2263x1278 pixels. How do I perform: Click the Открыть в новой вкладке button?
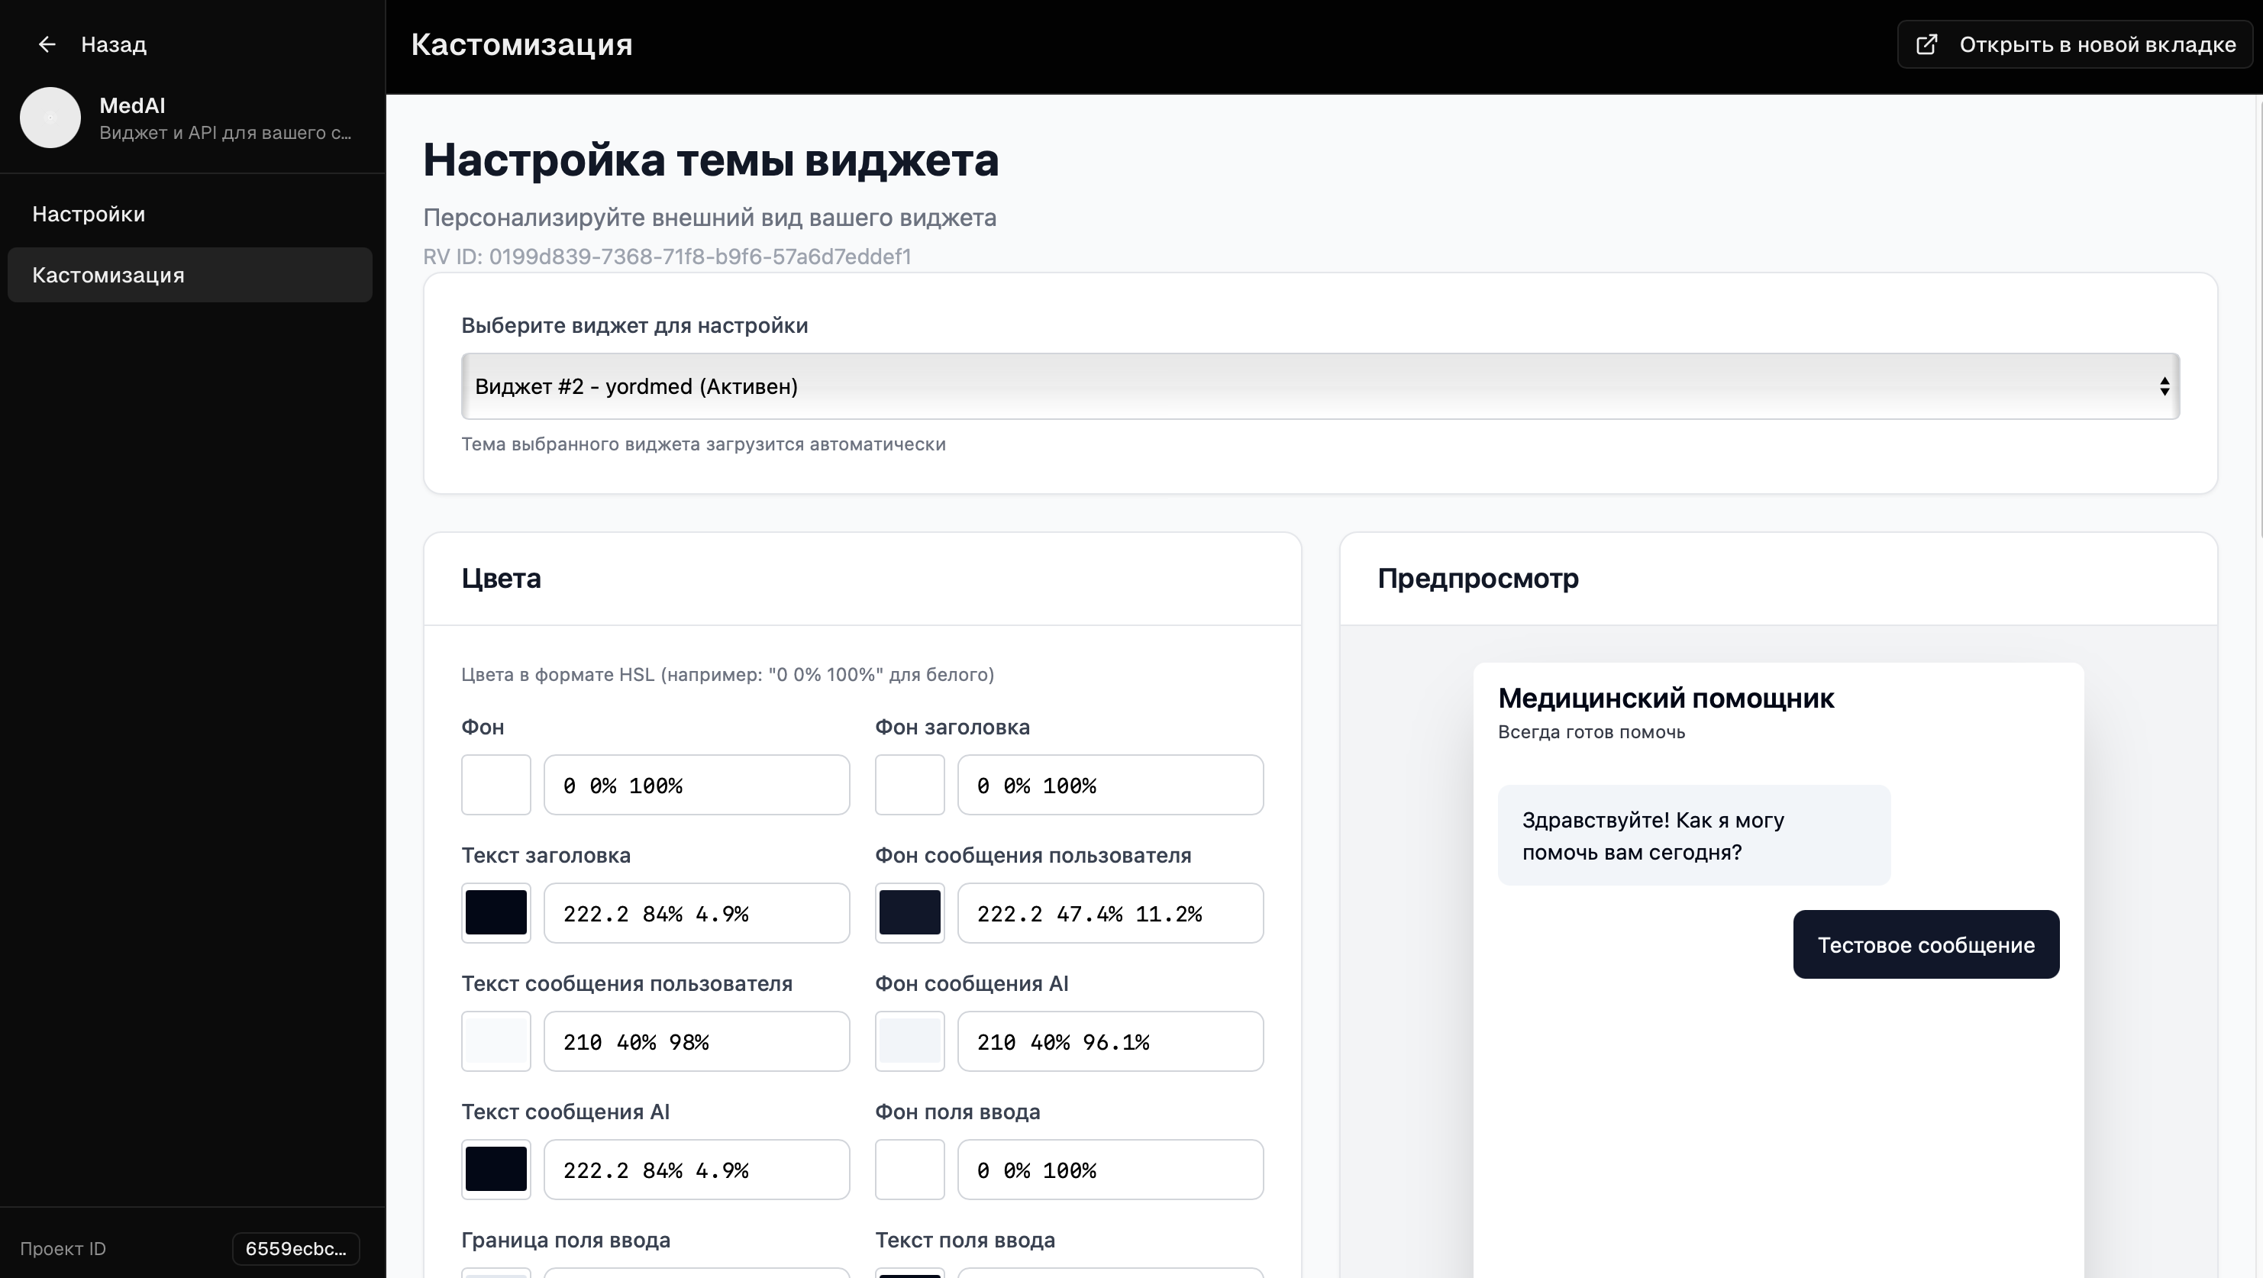[x=2073, y=44]
